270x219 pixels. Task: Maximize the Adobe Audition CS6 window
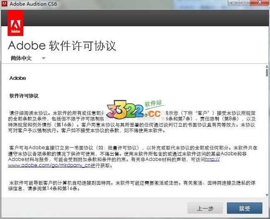point(245,3)
